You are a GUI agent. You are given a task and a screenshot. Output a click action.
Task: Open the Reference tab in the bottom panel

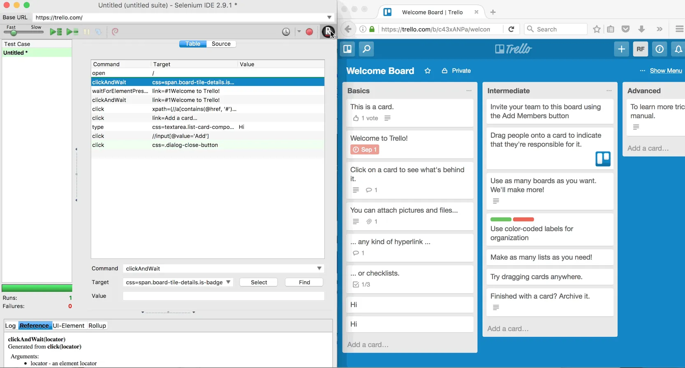pyautogui.click(x=34, y=326)
